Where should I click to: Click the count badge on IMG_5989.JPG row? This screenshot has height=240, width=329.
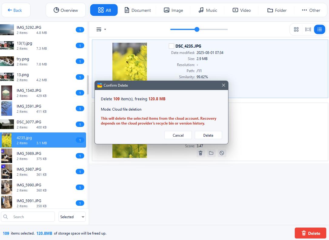coord(80,156)
